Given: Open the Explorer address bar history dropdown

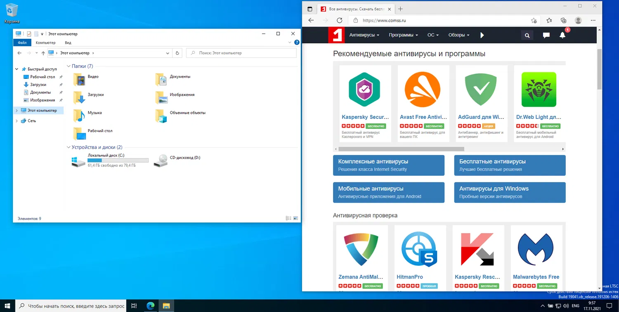Looking at the screenshot, I should (168, 53).
